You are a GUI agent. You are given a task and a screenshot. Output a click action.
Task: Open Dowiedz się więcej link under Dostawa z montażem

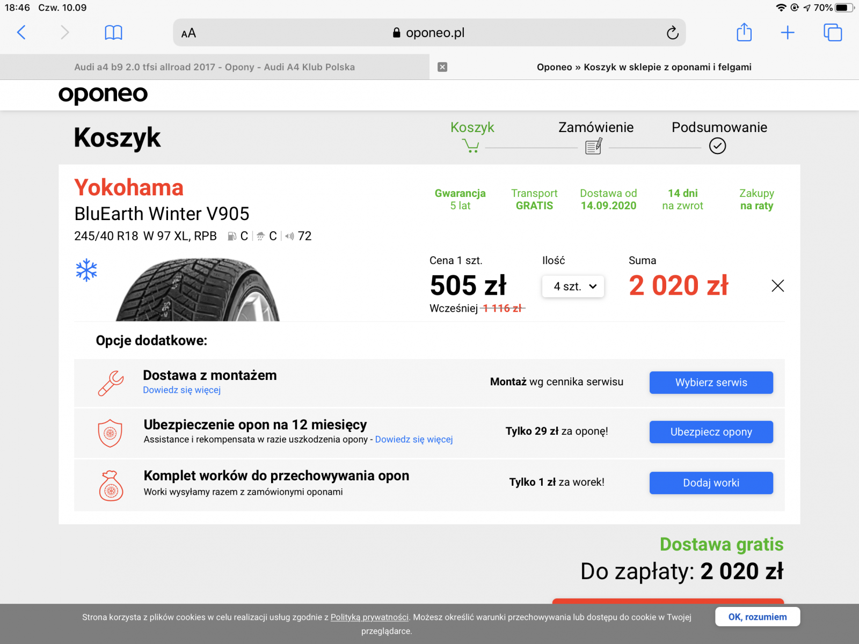point(181,390)
